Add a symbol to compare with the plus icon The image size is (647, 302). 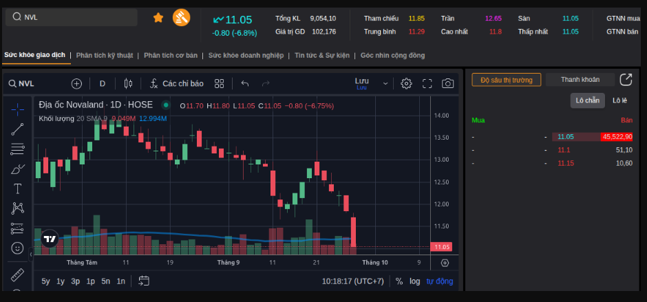pyautogui.click(x=77, y=84)
